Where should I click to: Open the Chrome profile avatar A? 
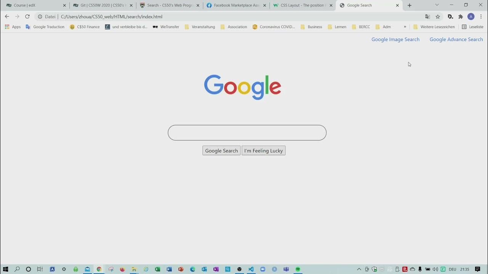click(x=471, y=17)
